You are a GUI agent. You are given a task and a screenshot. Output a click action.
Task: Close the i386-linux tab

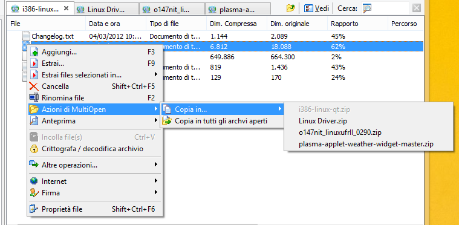[x=66, y=9]
